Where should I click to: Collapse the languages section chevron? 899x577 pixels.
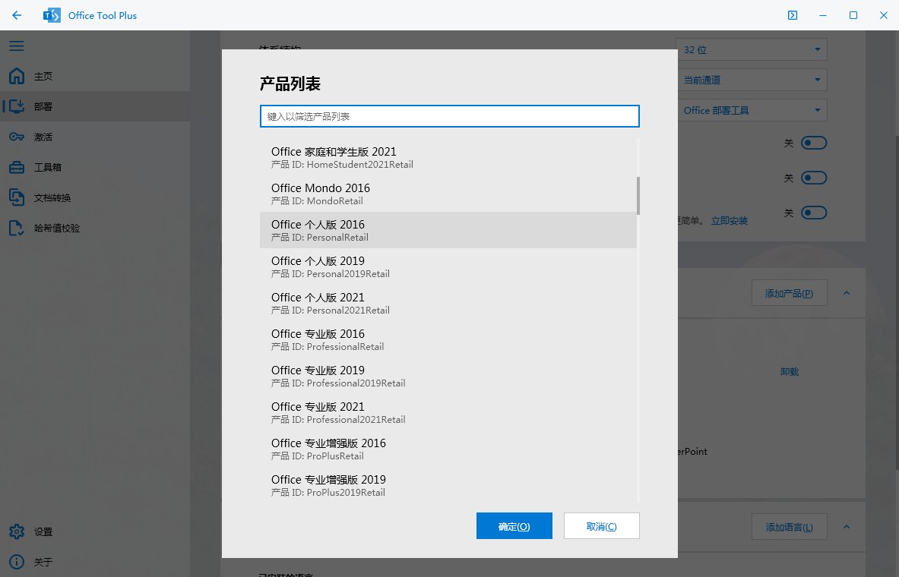pyautogui.click(x=847, y=527)
